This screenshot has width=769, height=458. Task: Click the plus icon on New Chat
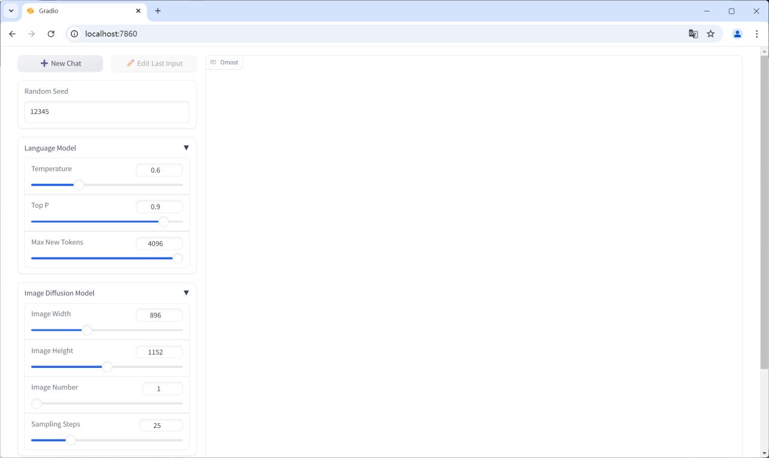(44, 64)
